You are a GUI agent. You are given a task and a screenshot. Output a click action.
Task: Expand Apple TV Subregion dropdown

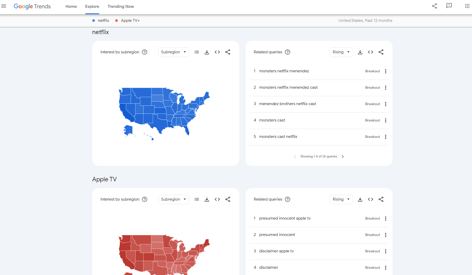pyautogui.click(x=174, y=199)
